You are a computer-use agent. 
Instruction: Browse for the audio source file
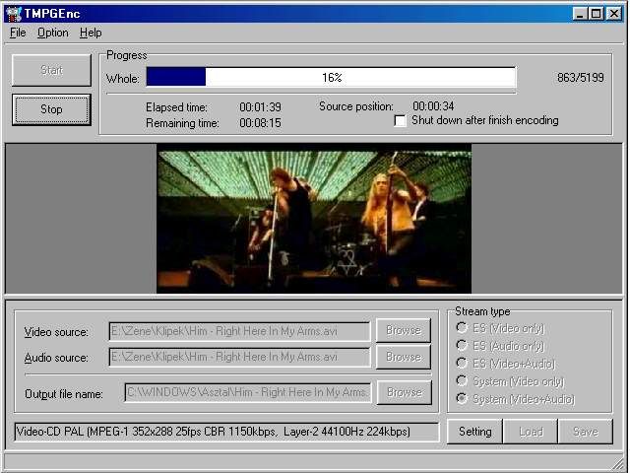click(x=404, y=357)
